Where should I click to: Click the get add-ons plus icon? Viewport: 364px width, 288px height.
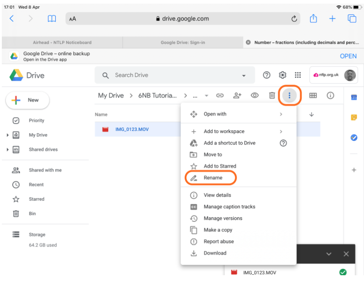pyautogui.click(x=354, y=170)
